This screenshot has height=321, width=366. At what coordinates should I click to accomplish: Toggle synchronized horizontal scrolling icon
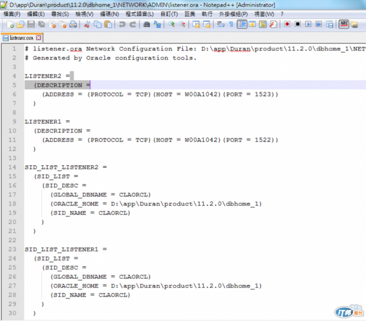click(207, 24)
